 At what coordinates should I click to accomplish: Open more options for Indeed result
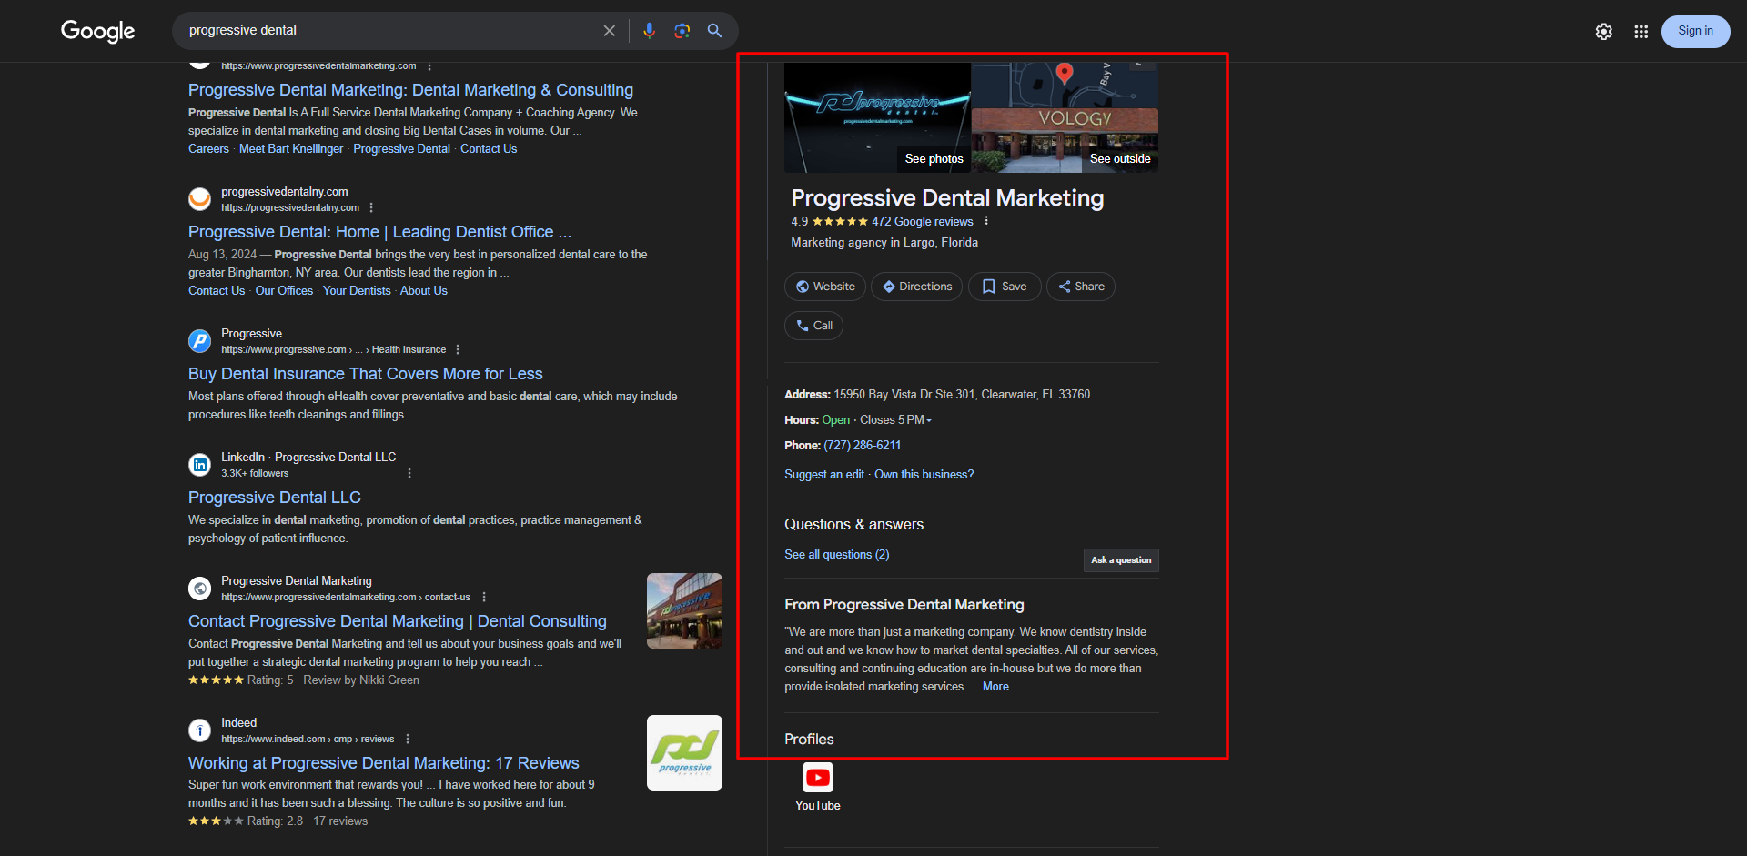408,740
